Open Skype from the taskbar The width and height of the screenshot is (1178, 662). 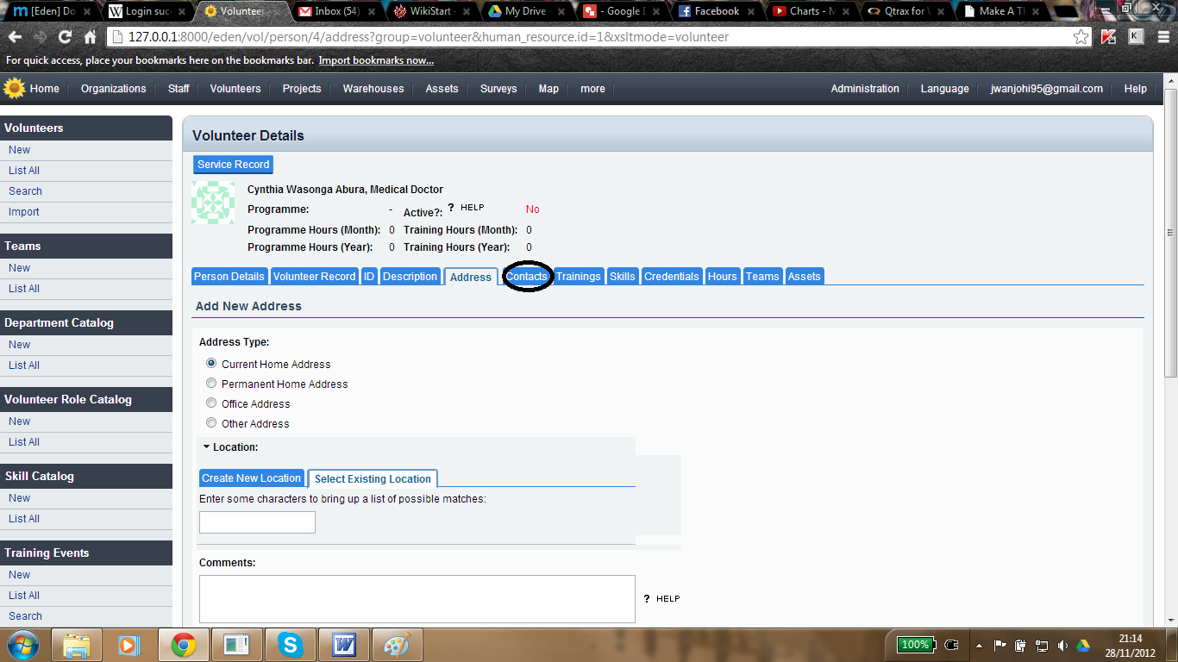pos(291,645)
